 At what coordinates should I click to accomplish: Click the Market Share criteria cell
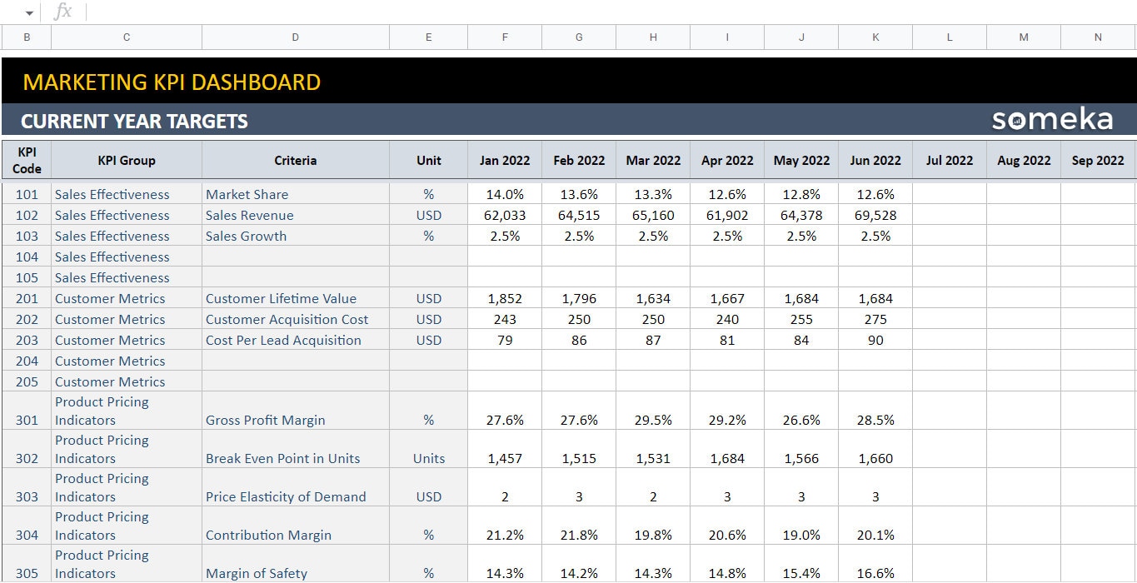[x=296, y=194]
